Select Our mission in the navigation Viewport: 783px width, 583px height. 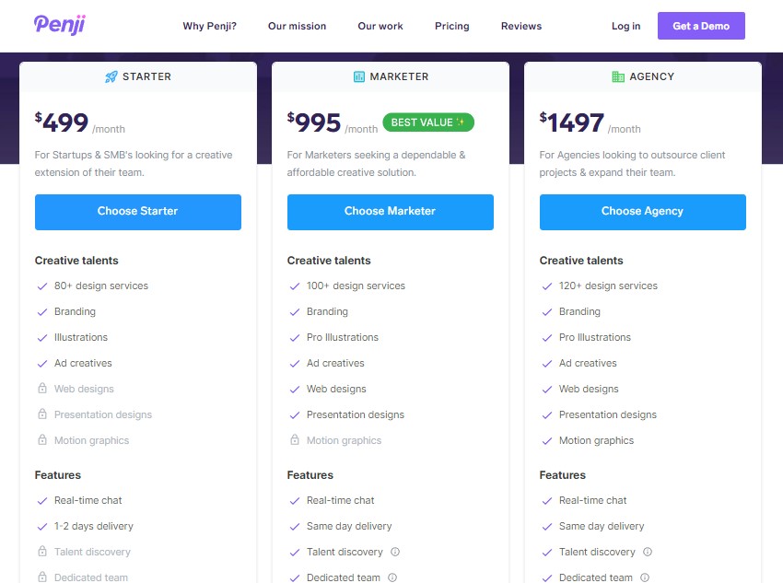(297, 26)
